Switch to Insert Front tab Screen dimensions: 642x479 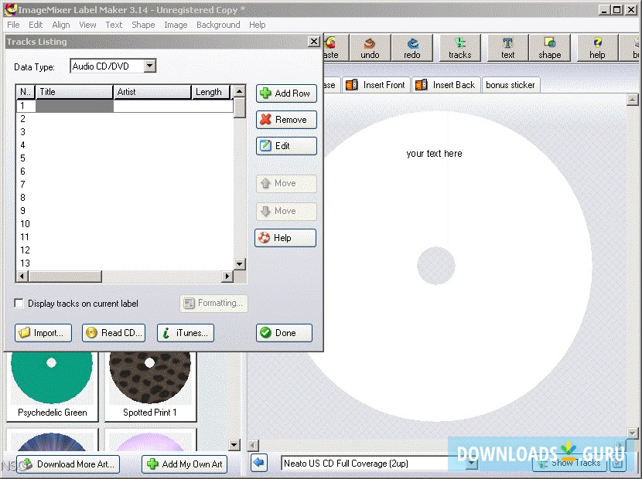pyautogui.click(x=376, y=85)
